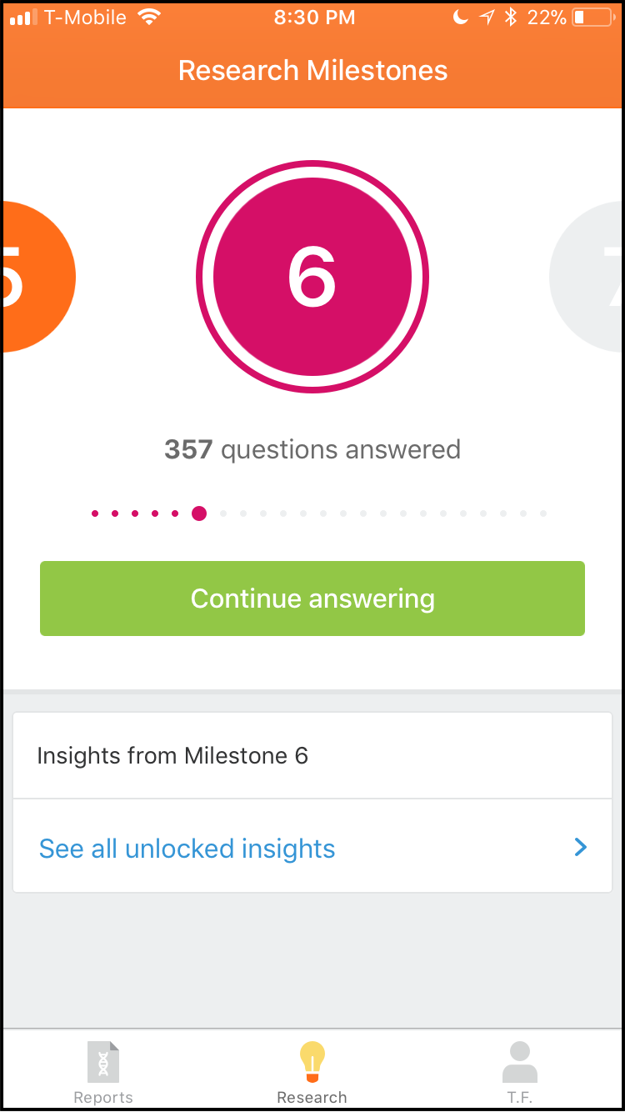Jump to the first milestone dot

[95, 513]
